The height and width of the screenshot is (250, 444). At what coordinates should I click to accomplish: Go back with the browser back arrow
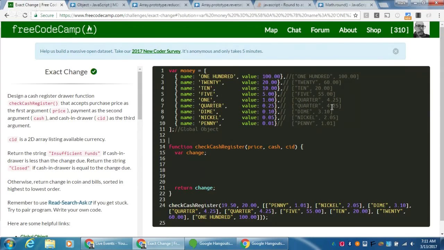pyautogui.click(x=7, y=15)
